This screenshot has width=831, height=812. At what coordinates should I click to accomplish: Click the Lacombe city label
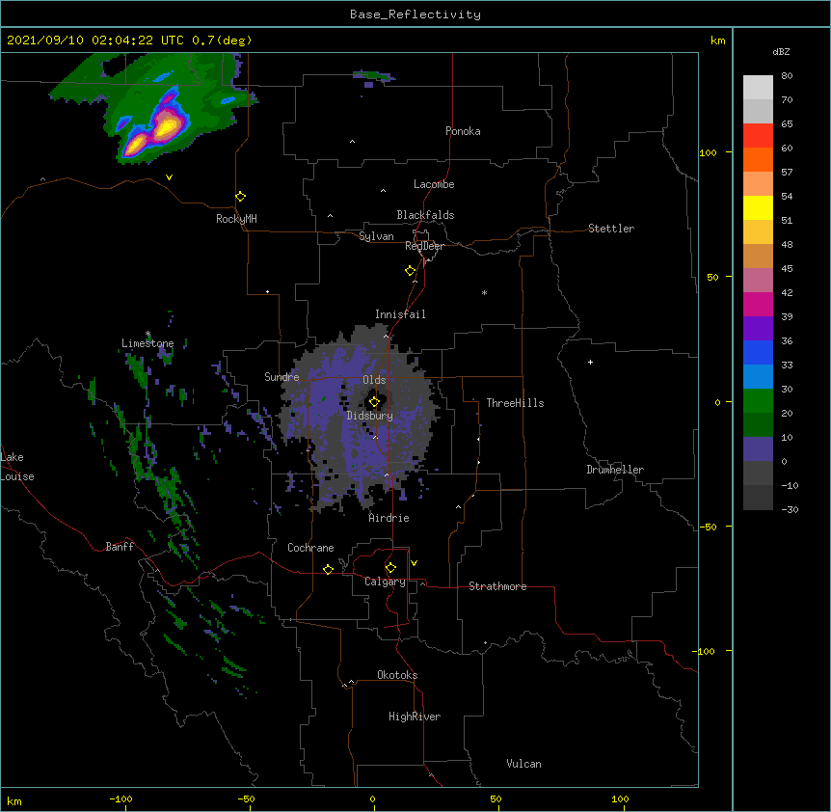pyautogui.click(x=434, y=184)
